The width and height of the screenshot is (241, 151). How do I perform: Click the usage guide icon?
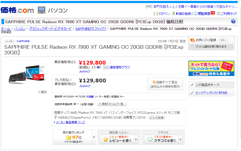[x=218, y=14]
